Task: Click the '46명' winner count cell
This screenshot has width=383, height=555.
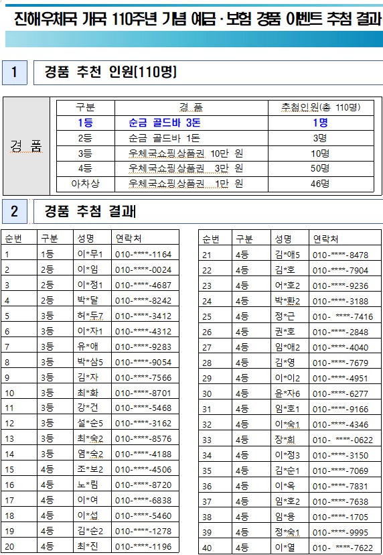Action: pos(320,184)
